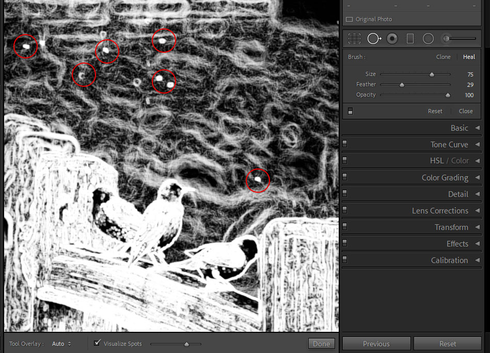Click the Size slider handle
This screenshot has width=490, height=353.
pos(432,74)
